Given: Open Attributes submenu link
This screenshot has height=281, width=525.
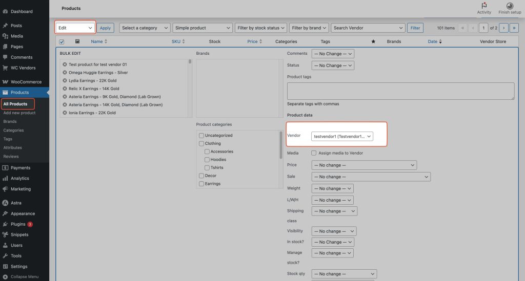Looking at the screenshot, I should click(x=12, y=148).
